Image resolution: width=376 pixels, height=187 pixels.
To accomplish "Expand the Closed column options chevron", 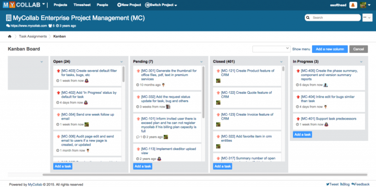I will (x=281, y=62).
